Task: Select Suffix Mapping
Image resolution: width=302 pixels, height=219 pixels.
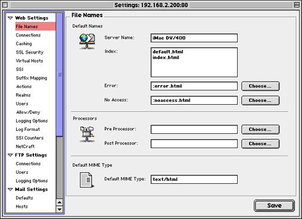Action: tap(32, 78)
